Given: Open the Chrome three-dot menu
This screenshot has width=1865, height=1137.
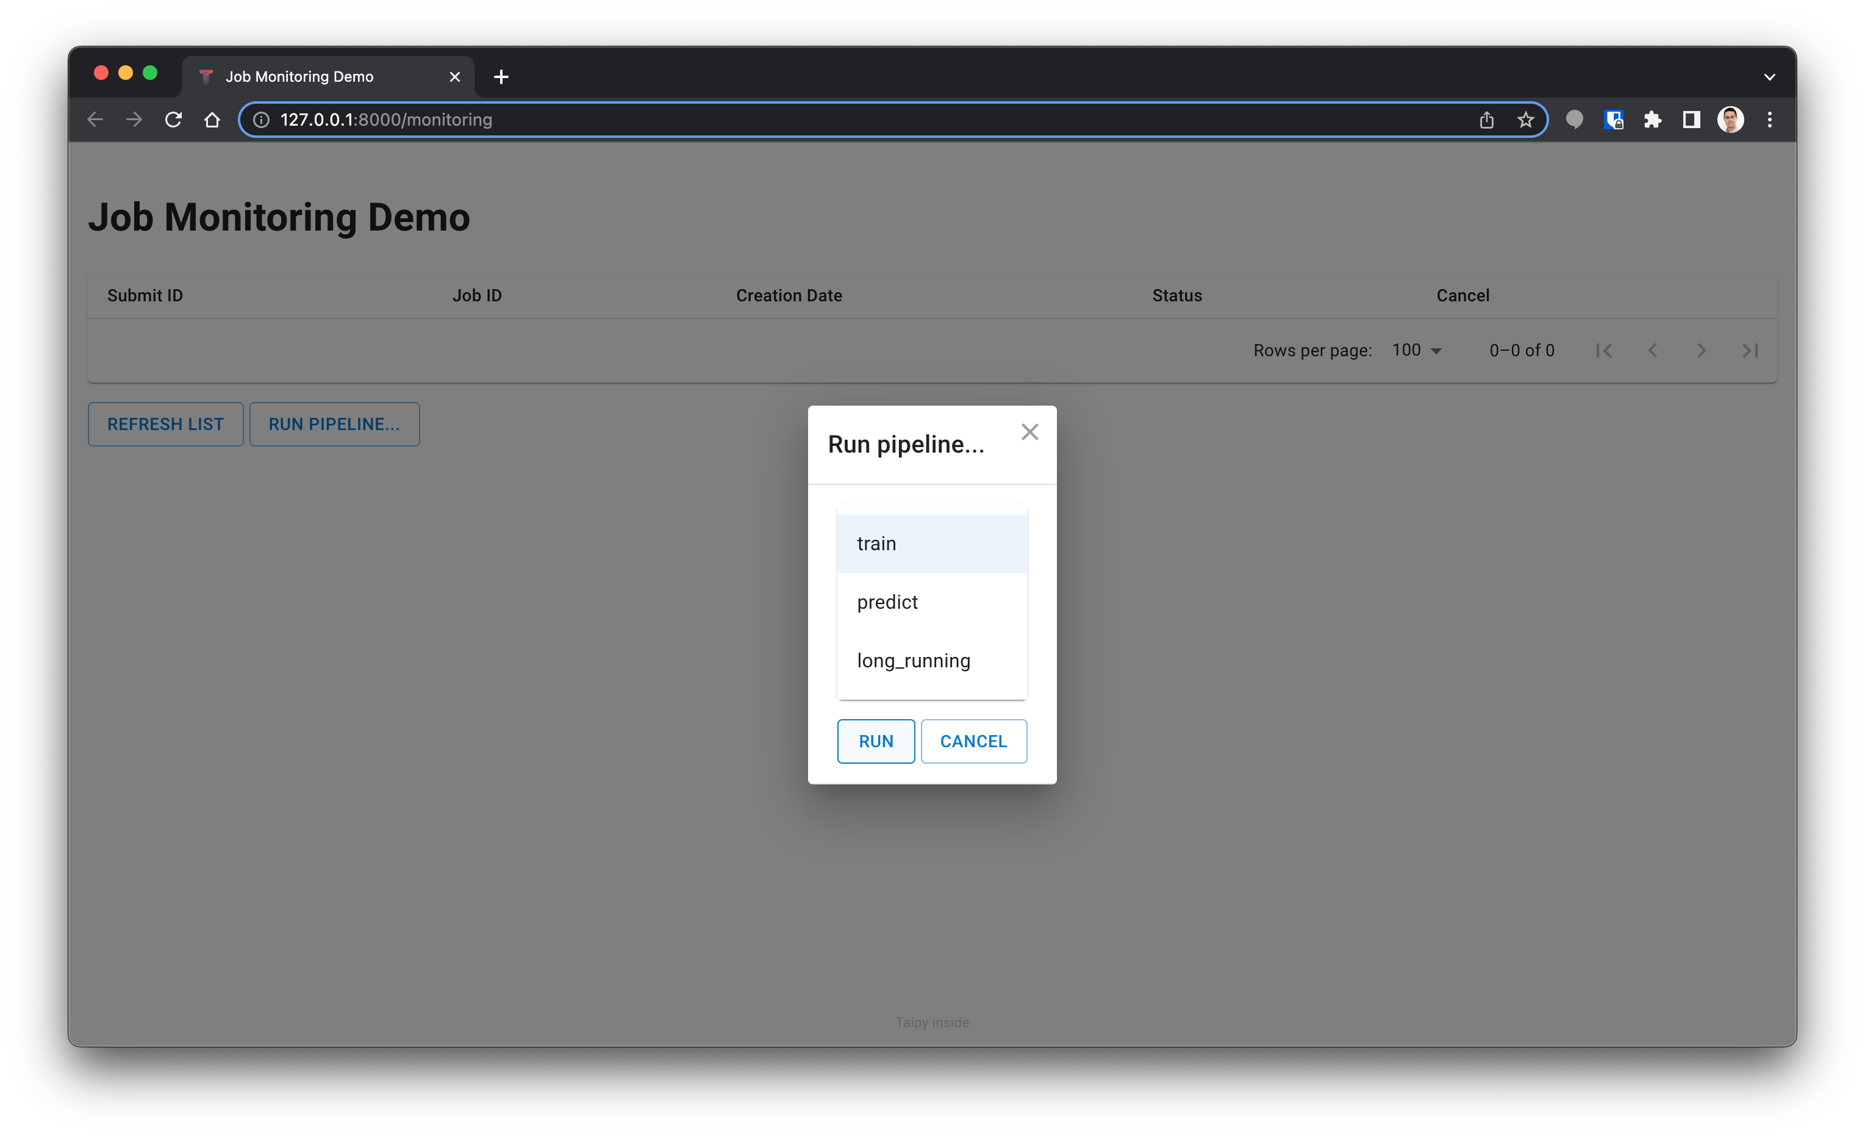Looking at the screenshot, I should coord(1769,120).
